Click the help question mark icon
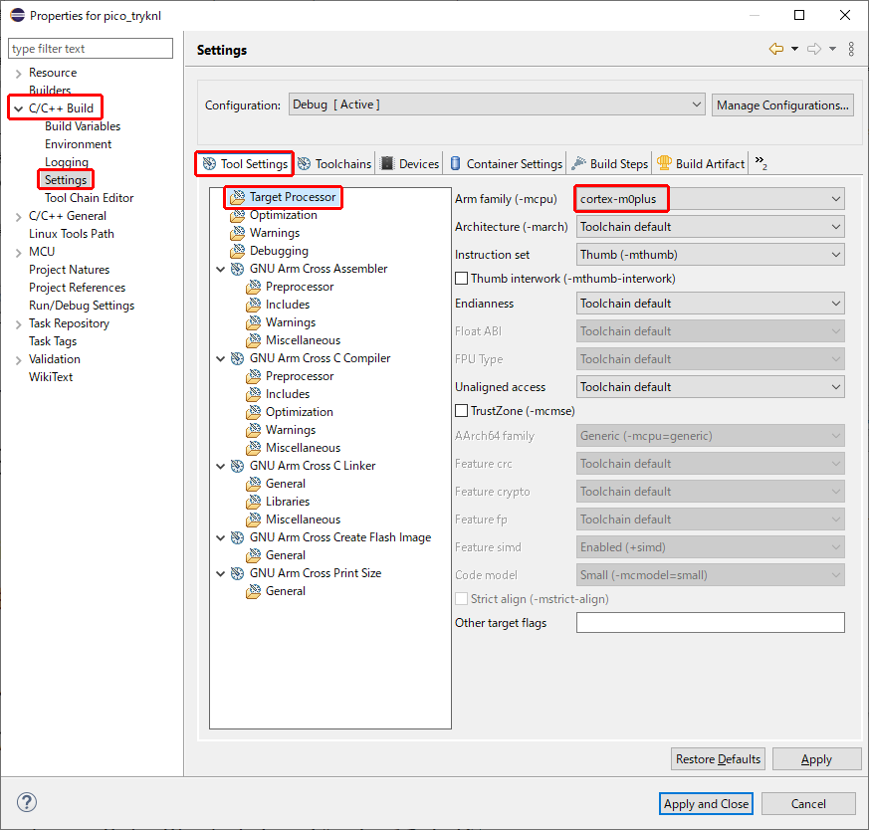869x830 pixels. (27, 803)
